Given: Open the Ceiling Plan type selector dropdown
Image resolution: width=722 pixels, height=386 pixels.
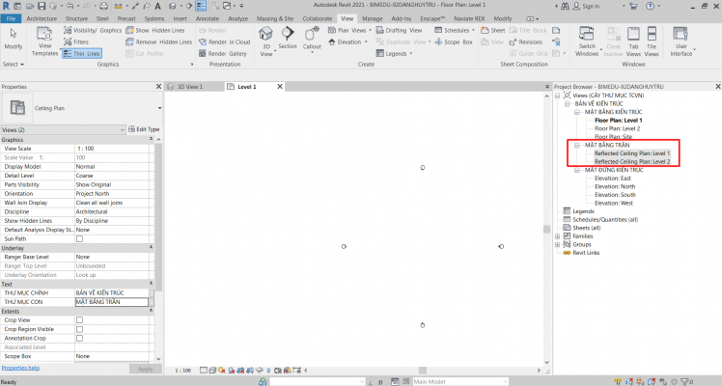Looking at the screenshot, I should pos(158,109).
